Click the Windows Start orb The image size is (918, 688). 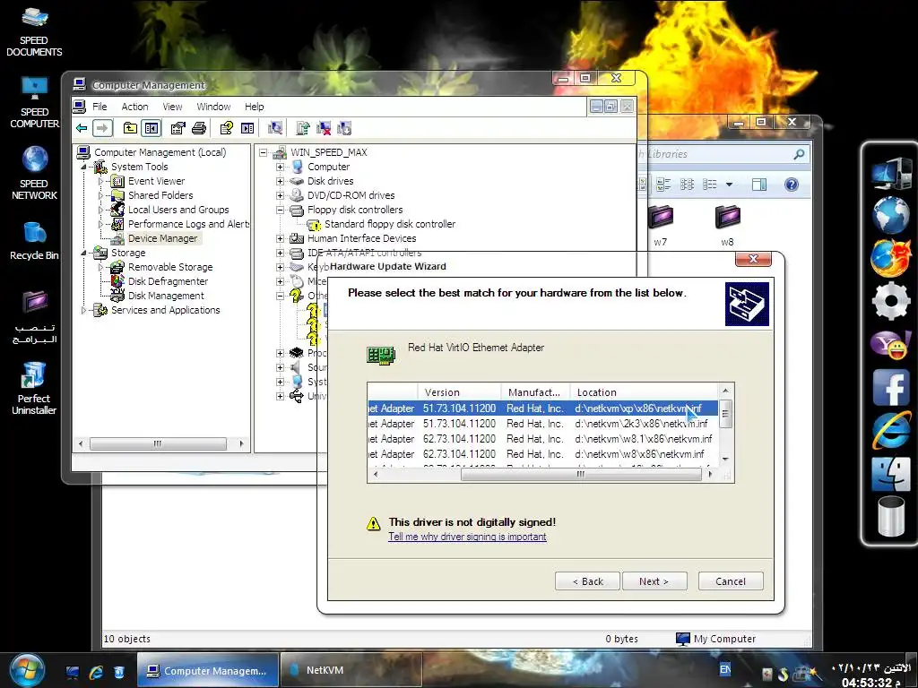click(27, 670)
